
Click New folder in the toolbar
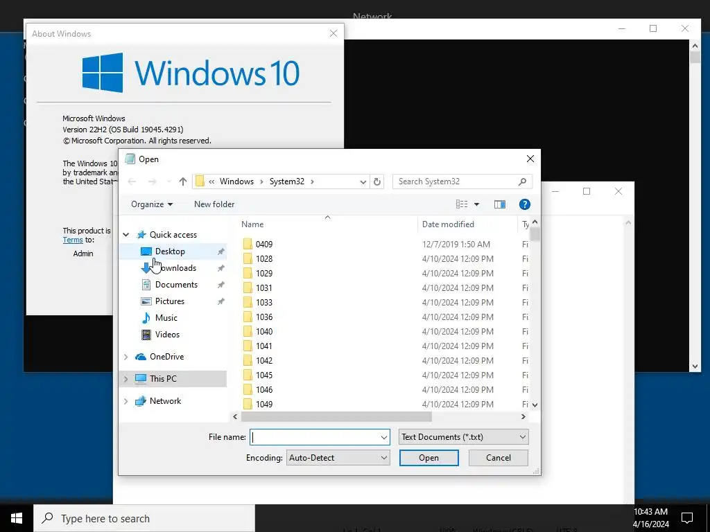tap(214, 204)
